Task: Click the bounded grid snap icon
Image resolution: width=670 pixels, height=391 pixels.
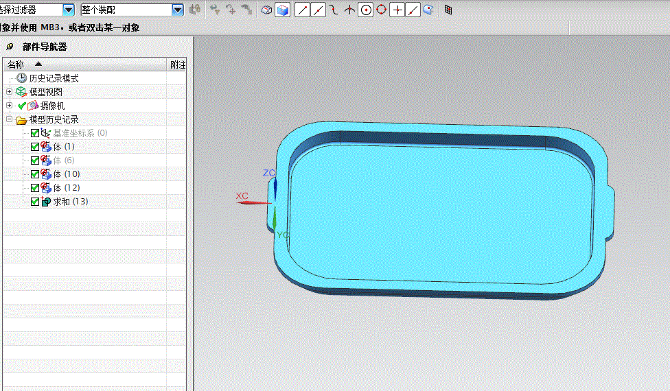Action: click(x=448, y=10)
